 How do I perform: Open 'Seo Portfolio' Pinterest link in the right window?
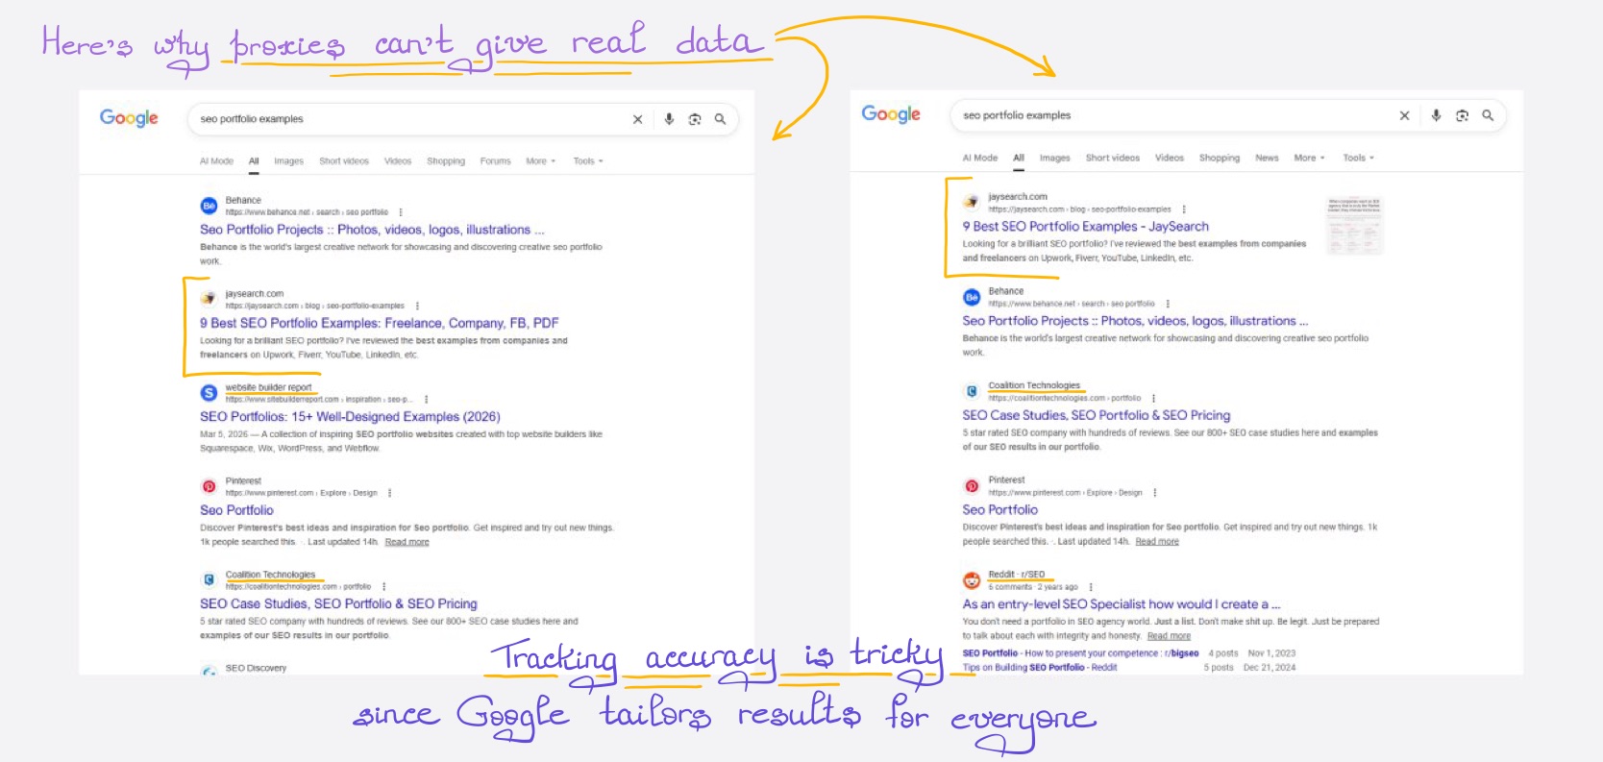(999, 510)
